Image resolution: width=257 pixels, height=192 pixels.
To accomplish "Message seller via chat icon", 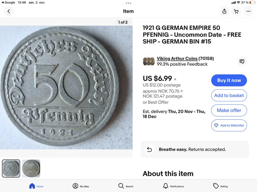I will (x=242, y=61).
